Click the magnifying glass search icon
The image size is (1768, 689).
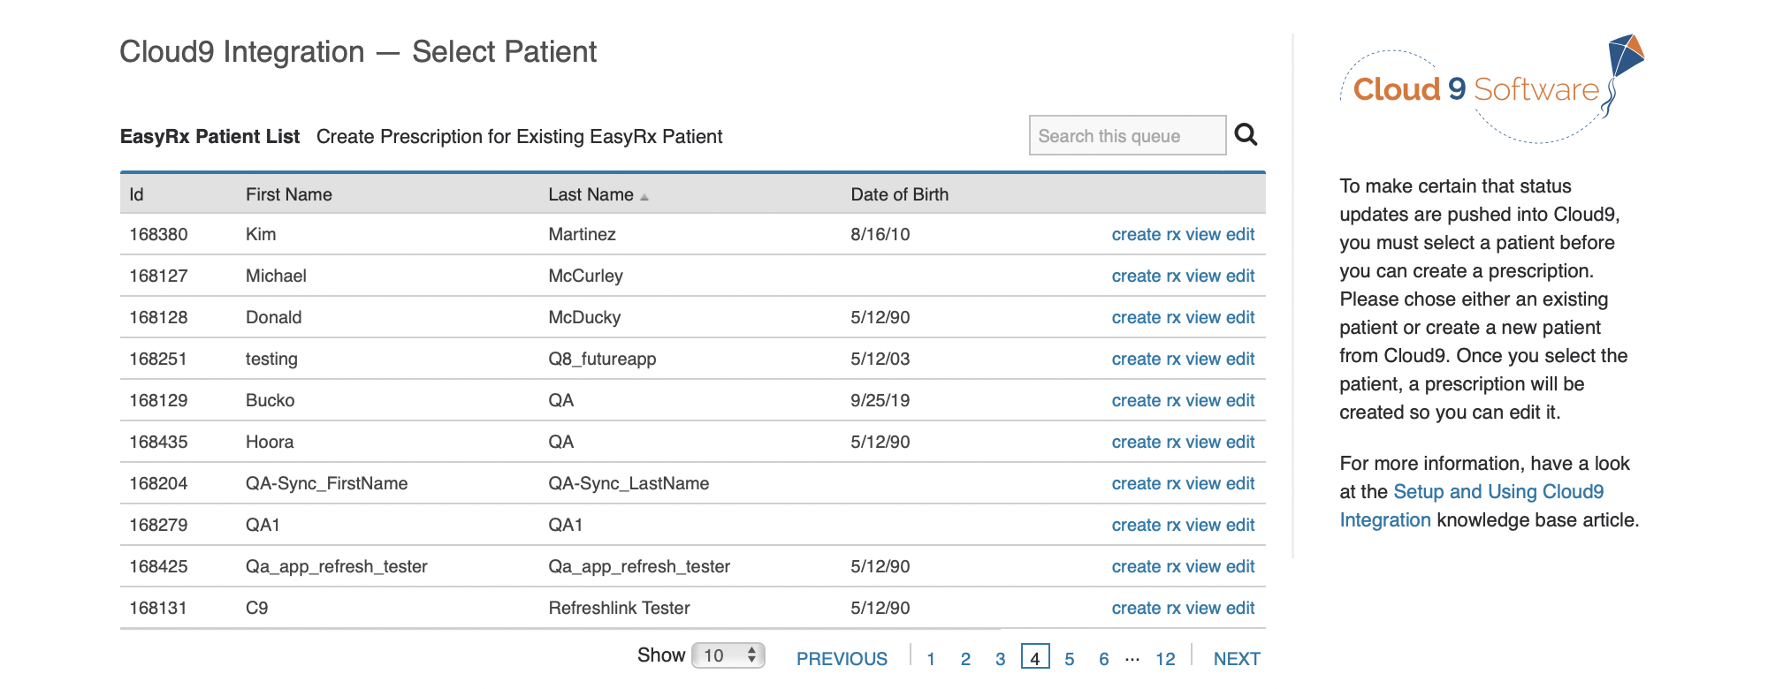[x=1246, y=134]
